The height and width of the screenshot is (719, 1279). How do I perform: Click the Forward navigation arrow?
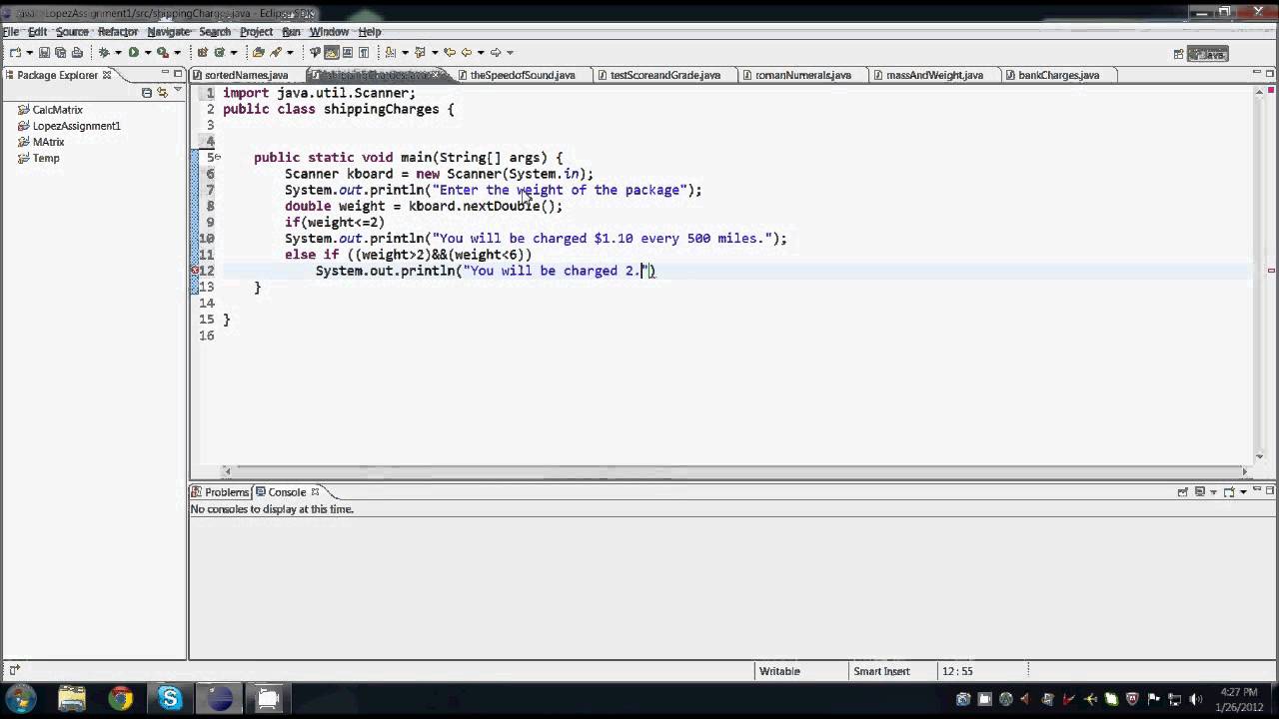(x=496, y=52)
